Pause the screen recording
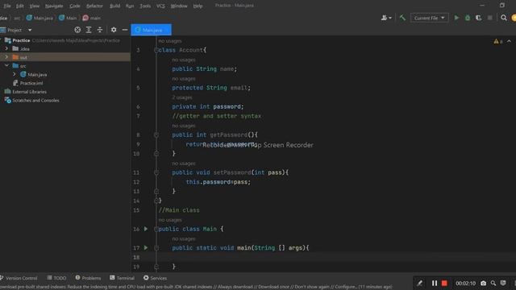Image resolution: width=516 pixels, height=290 pixels. 435,283
